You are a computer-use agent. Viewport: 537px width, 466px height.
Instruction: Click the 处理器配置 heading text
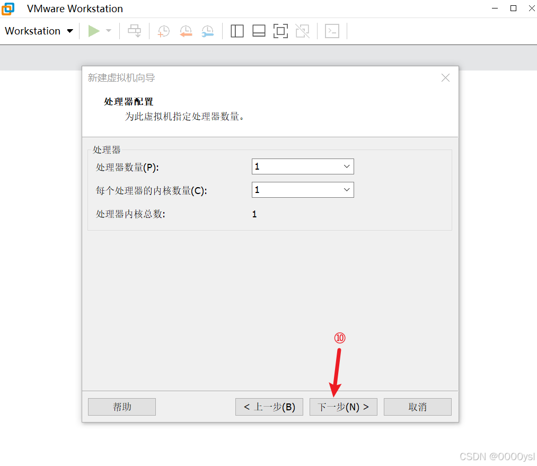128,102
